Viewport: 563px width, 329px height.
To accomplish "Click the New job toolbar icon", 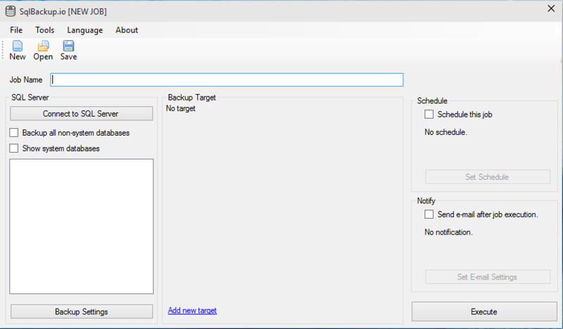I will (17, 51).
